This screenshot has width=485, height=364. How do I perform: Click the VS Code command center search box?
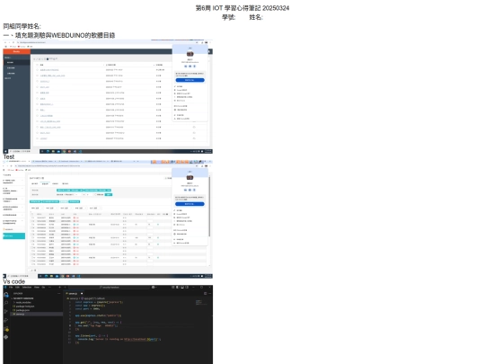point(109,288)
